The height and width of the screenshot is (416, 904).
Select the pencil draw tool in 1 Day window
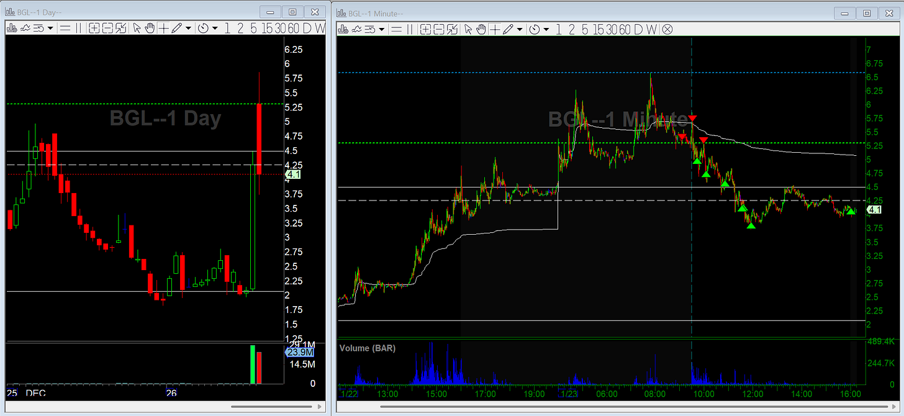pyautogui.click(x=176, y=28)
